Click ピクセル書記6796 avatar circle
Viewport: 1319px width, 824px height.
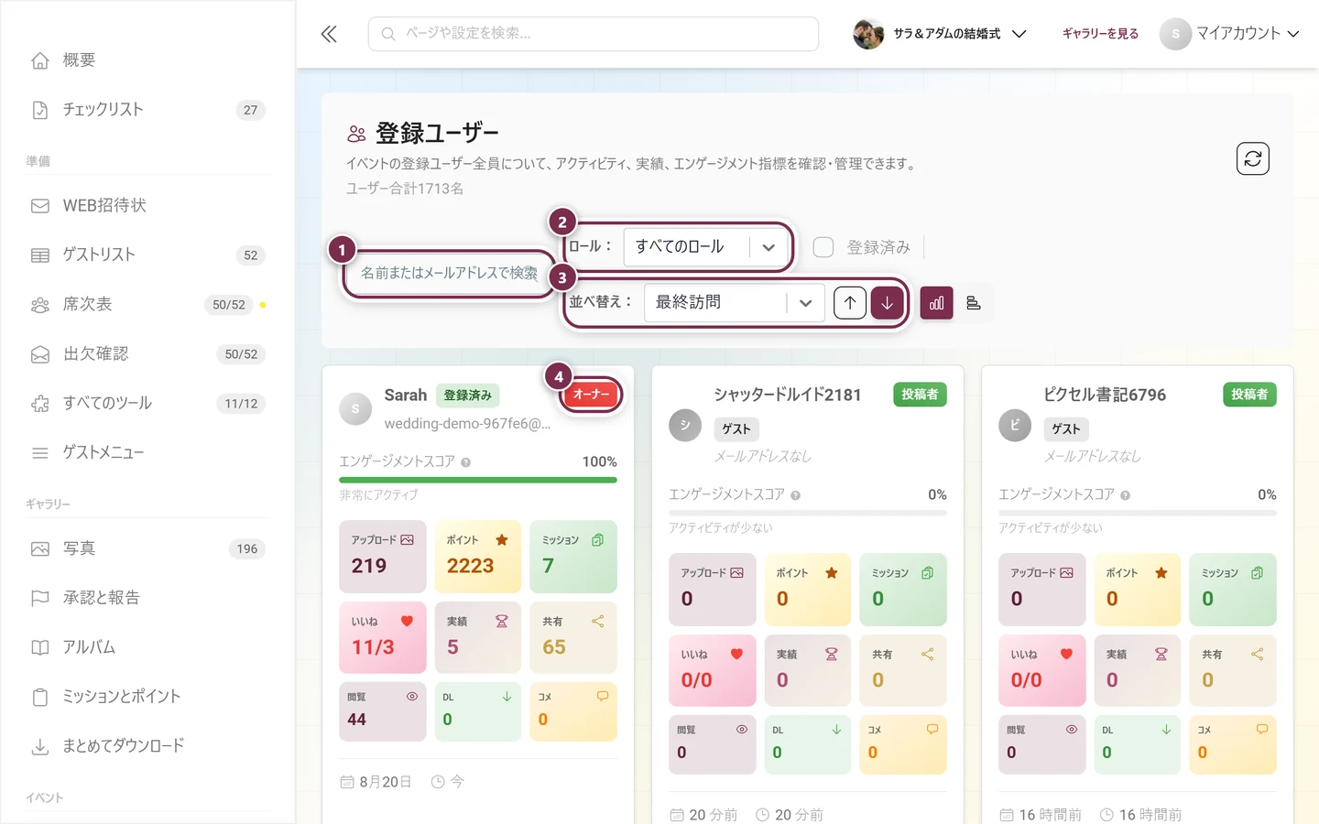click(1015, 425)
